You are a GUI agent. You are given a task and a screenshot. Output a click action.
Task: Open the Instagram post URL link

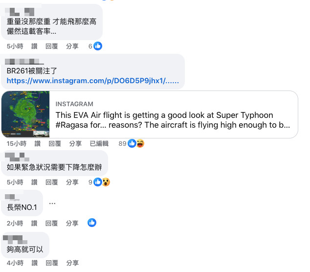93,81
